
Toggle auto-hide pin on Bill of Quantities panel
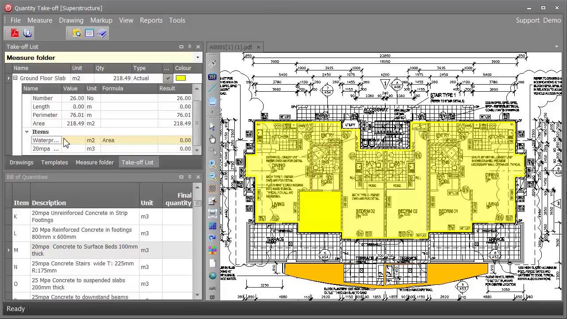190,177
